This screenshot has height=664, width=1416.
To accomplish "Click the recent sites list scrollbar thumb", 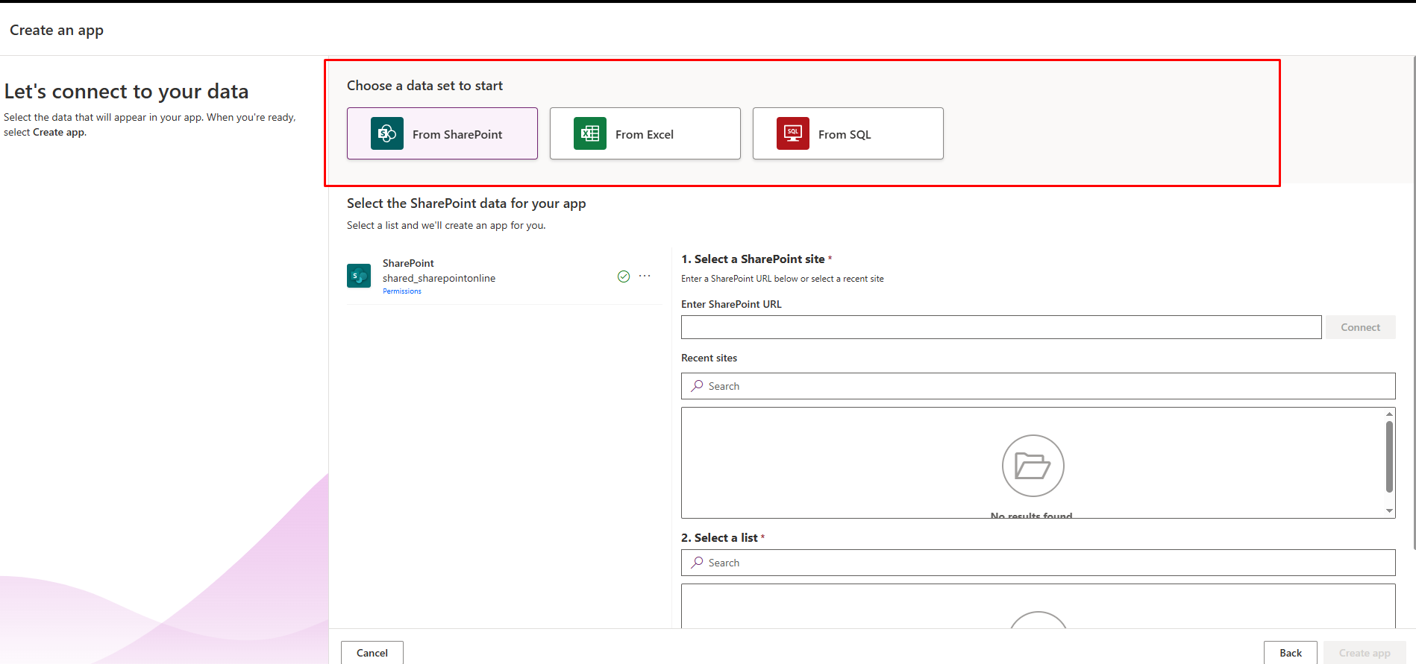I will click(x=1389, y=457).
